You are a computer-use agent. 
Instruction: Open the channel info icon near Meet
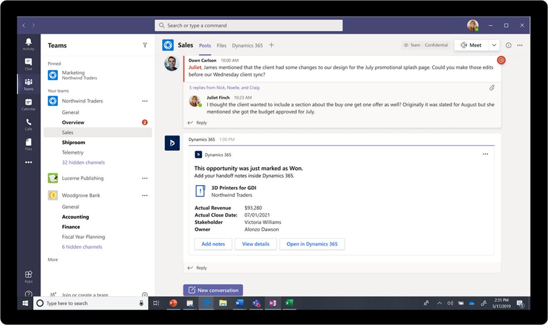508,45
